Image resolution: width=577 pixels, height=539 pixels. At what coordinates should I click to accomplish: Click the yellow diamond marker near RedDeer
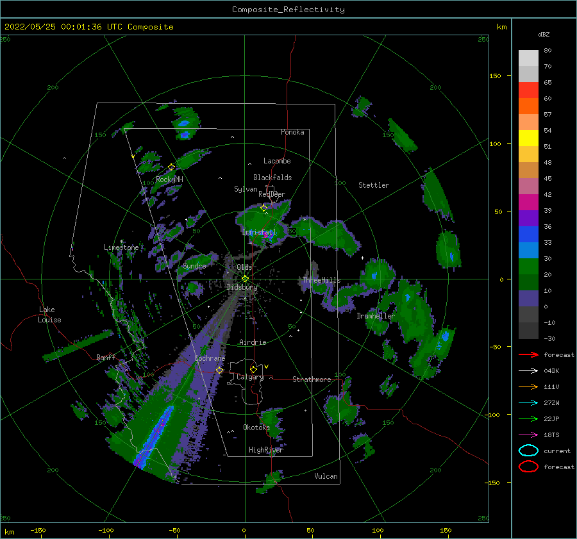pyautogui.click(x=263, y=208)
